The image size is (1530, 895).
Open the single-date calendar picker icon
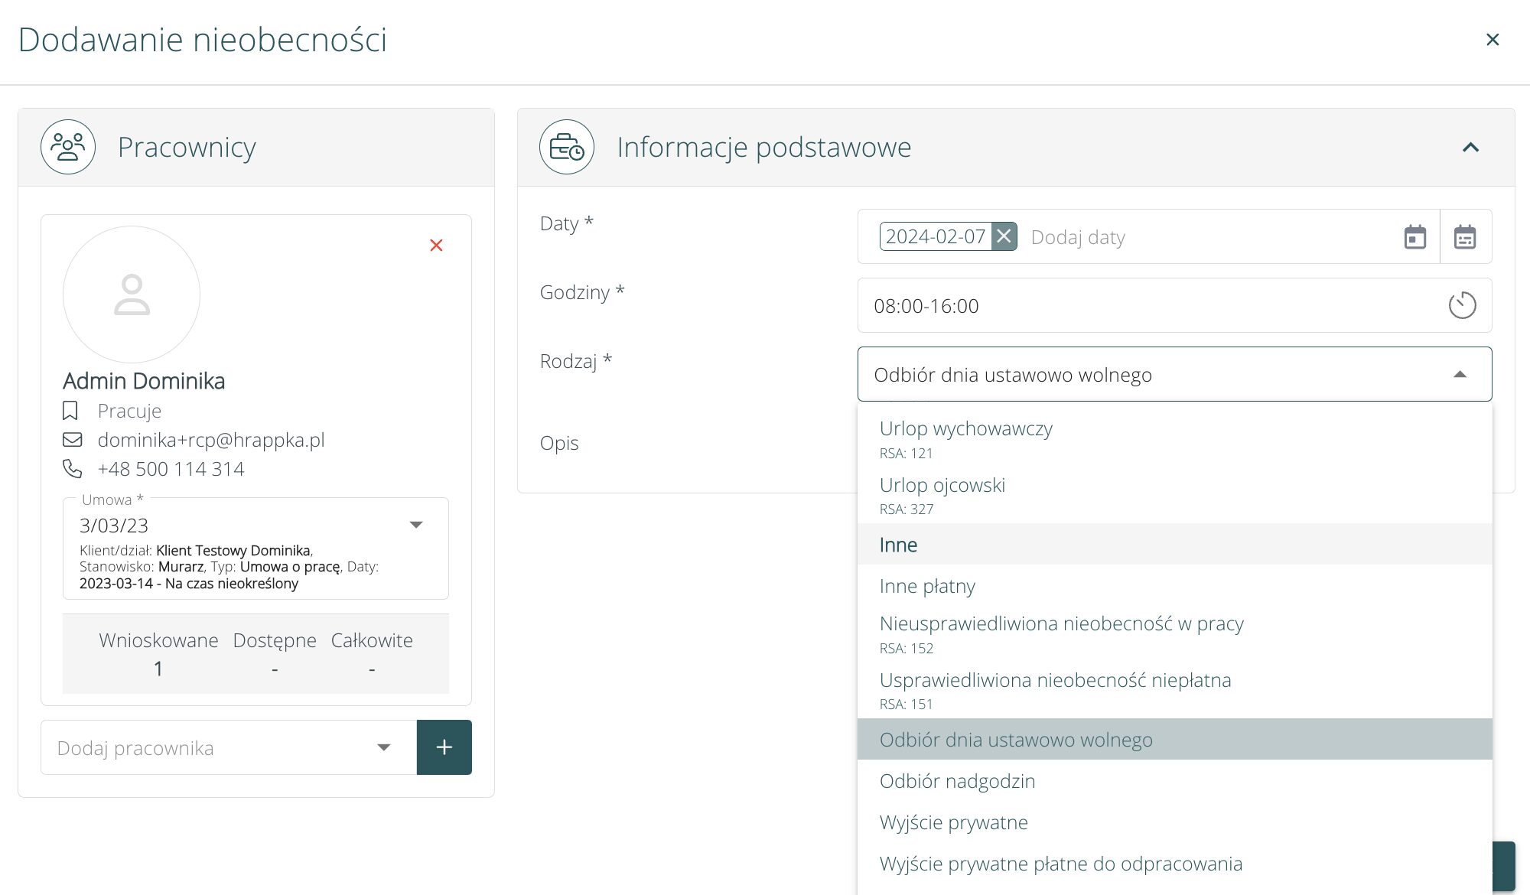click(x=1414, y=237)
